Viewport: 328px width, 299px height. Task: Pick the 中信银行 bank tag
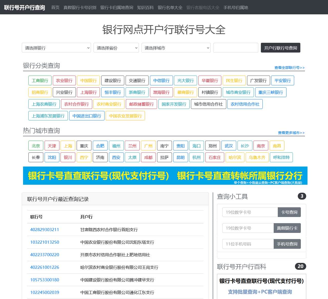pos(161,80)
